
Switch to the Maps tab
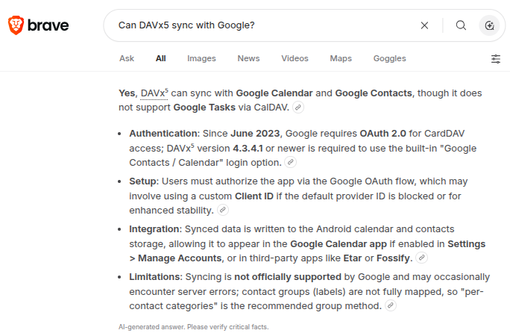pos(341,58)
